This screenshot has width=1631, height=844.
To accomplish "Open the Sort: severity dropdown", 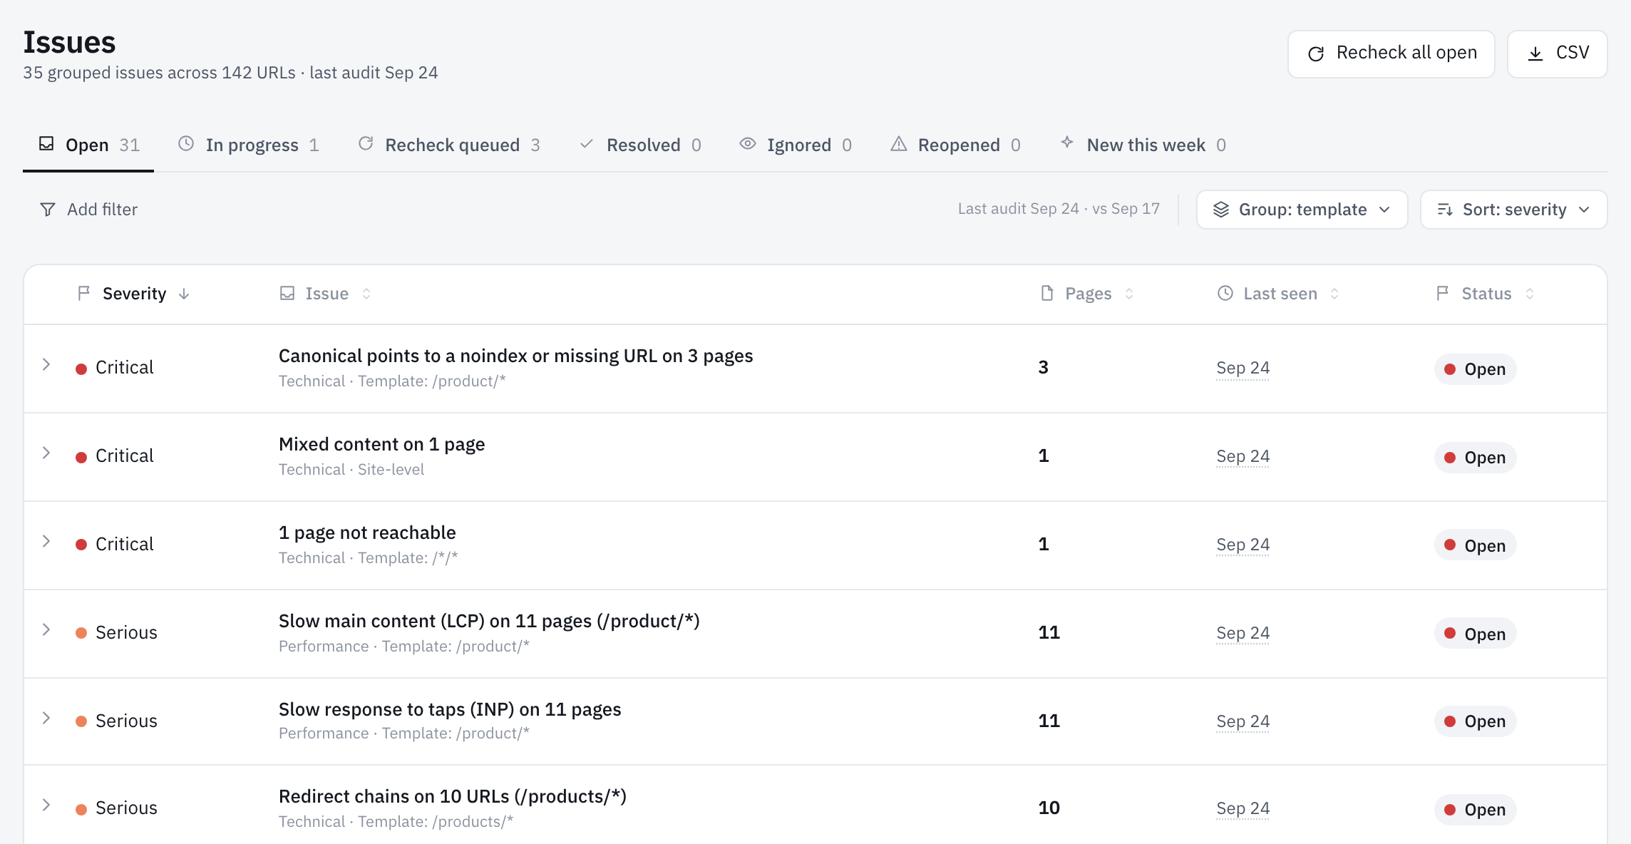I will (x=1513, y=210).
